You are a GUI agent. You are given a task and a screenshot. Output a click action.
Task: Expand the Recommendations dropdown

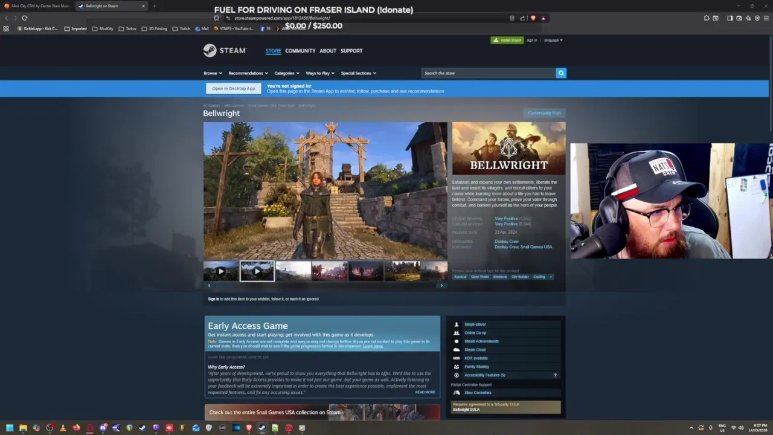click(x=248, y=73)
